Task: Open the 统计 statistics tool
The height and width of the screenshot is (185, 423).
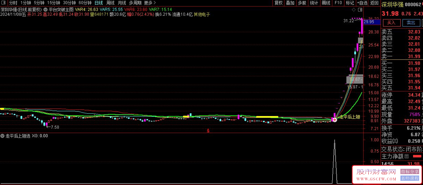Action: pyautogui.click(x=314, y=3)
